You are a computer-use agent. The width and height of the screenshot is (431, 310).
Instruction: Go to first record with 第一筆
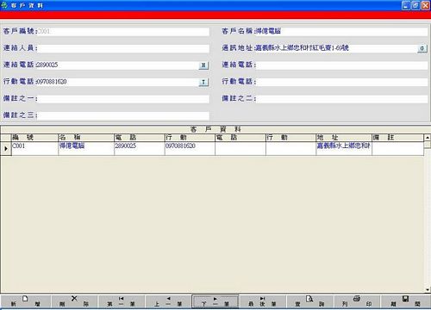[121, 301]
